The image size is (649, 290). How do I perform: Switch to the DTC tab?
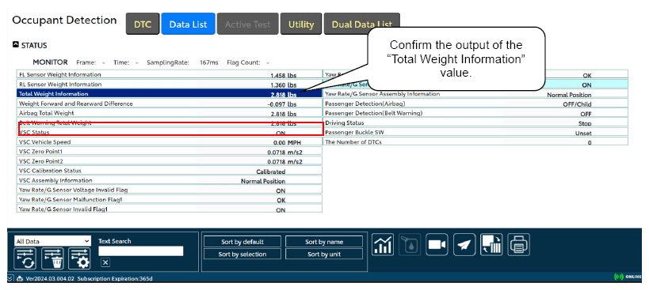tap(143, 24)
